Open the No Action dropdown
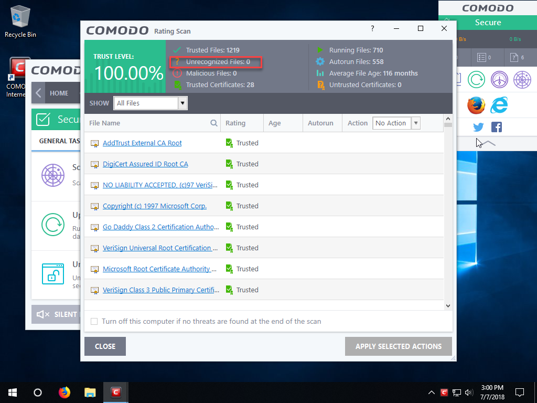The image size is (537, 403). point(396,123)
